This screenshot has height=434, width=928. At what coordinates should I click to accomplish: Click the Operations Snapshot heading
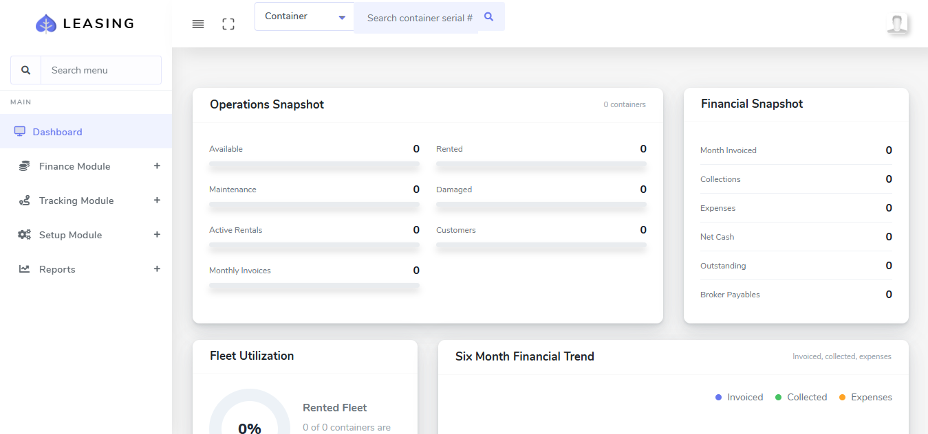(x=267, y=104)
